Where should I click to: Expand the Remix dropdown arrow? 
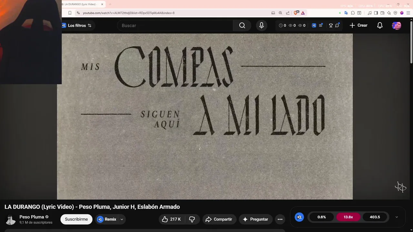pyautogui.click(x=122, y=219)
